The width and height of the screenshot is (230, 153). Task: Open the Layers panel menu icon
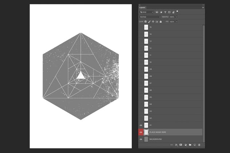click(203, 8)
